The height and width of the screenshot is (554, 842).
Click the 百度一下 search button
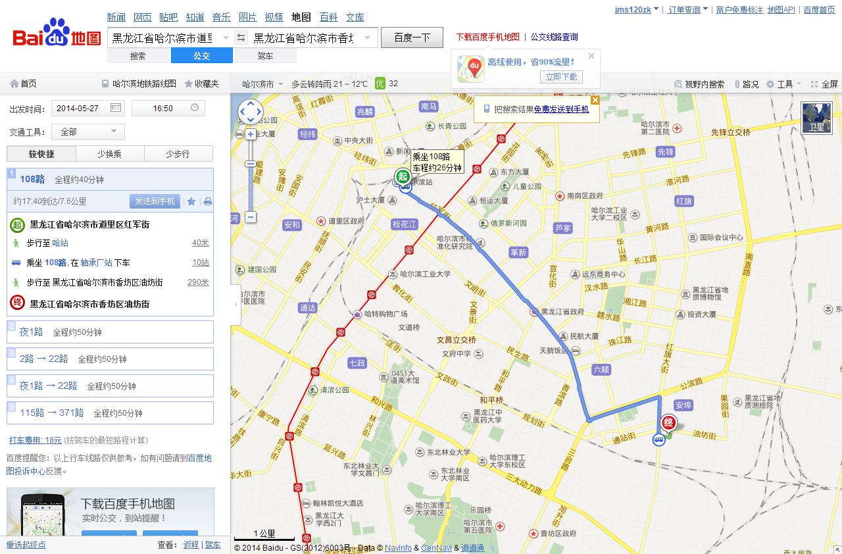coord(412,38)
